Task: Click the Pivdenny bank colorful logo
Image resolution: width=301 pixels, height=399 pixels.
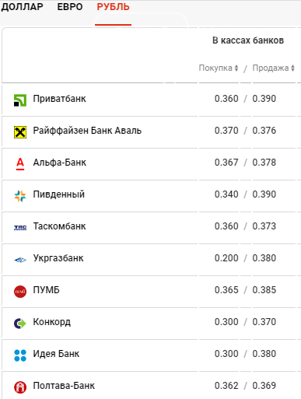Action: point(20,196)
